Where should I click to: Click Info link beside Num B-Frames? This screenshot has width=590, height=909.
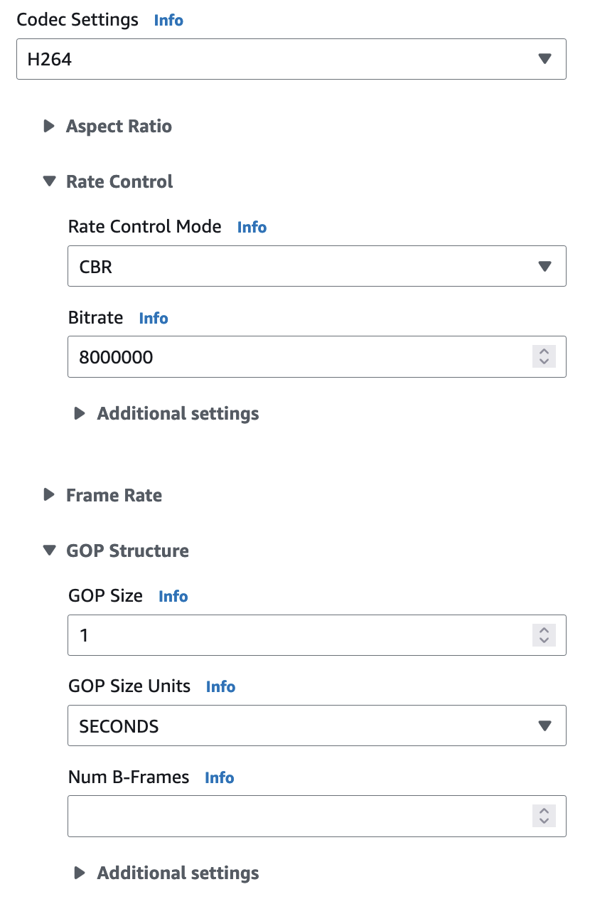pyautogui.click(x=219, y=778)
